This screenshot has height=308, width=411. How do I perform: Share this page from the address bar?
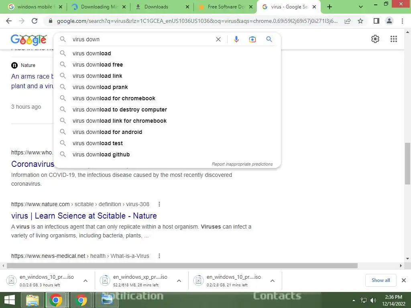tap(348, 21)
